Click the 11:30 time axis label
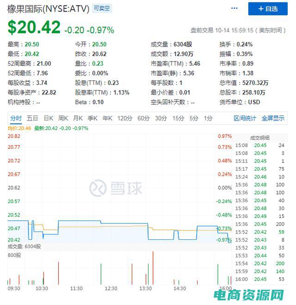The image size is (296, 305). (x=76, y=288)
